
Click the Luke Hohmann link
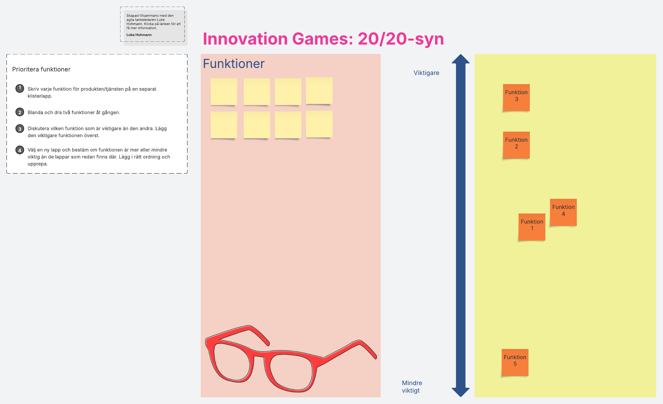[139, 35]
